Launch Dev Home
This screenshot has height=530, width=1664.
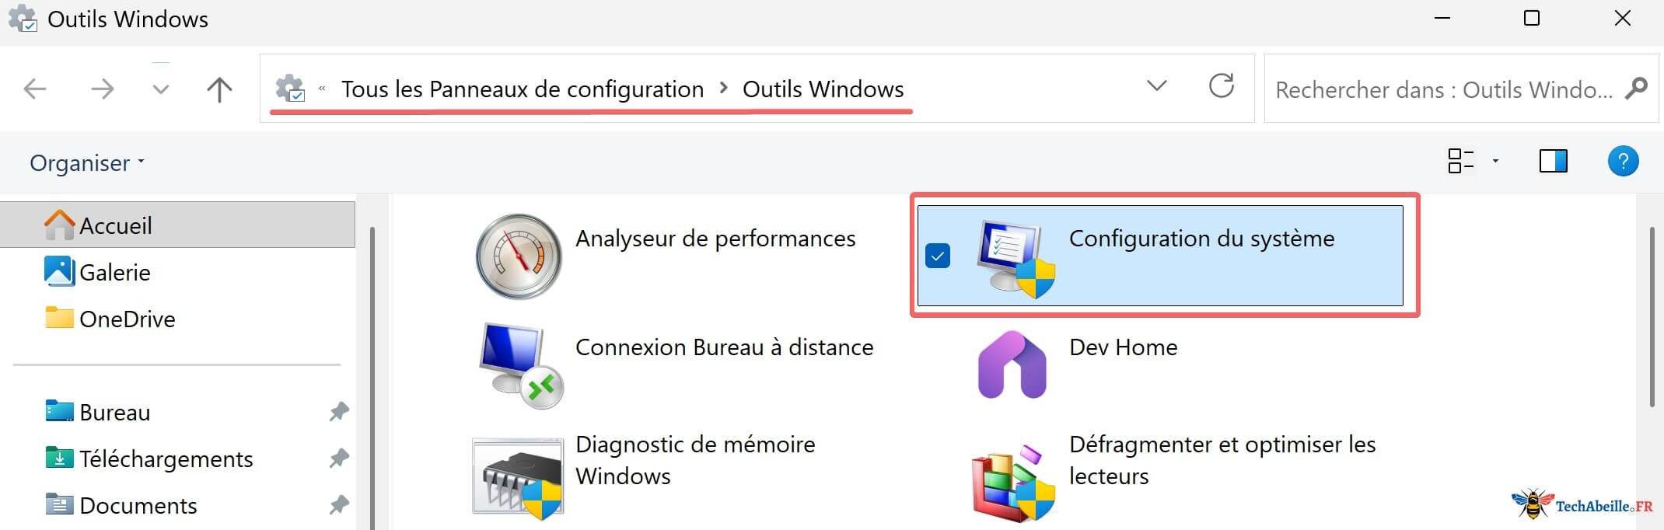tap(1123, 347)
